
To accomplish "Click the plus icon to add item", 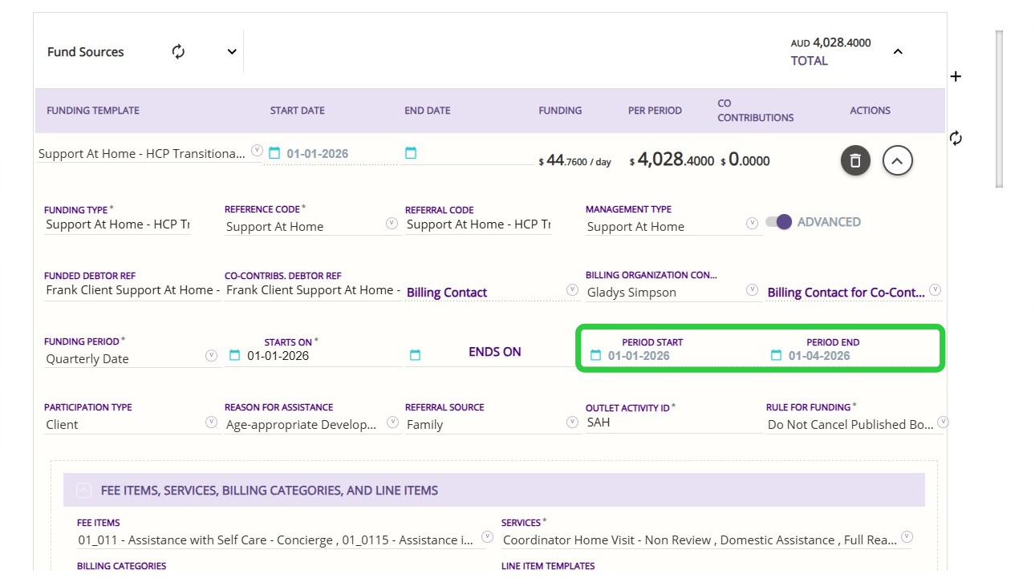I will 956,77.
